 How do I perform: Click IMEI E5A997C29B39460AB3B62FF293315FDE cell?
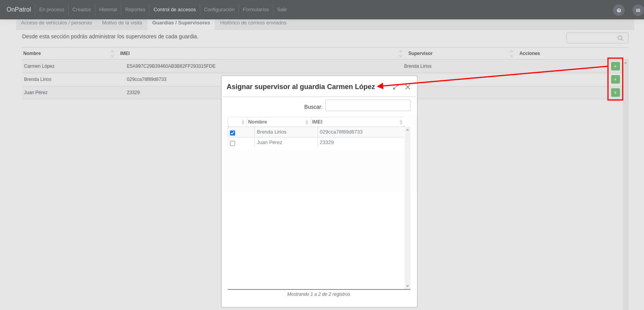tap(171, 66)
